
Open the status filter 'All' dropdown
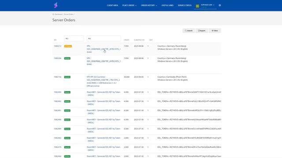tap(74, 39)
